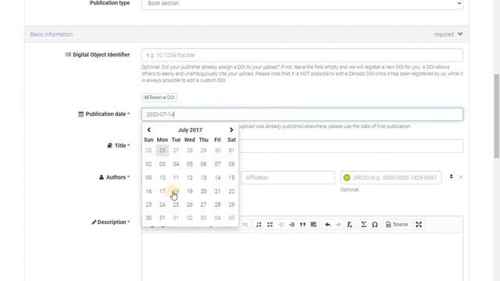Image resolution: width=500 pixels, height=281 pixels.
Task: Click code snippet icon after block quote
Action: point(314,225)
